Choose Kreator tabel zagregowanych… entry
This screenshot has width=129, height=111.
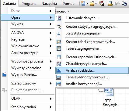click(x=92, y=42)
